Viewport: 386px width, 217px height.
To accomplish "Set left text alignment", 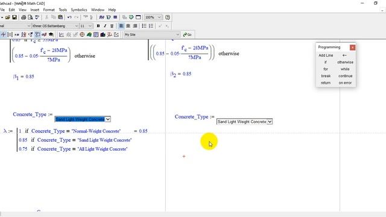I will pos(121,26).
